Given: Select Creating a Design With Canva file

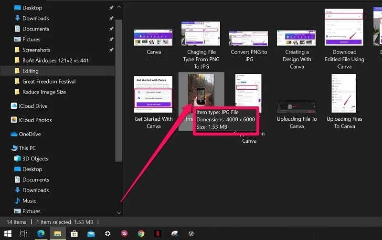Looking at the screenshot, I should tap(296, 38).
